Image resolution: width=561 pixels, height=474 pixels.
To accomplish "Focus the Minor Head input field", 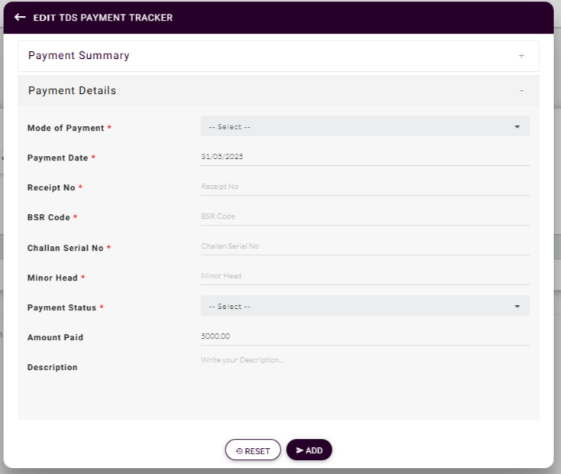I will [365, 276].
